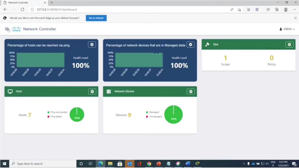Click the address bar URL
The height and width of the screenshot is (168, 299).
click(x=57, y=10)
